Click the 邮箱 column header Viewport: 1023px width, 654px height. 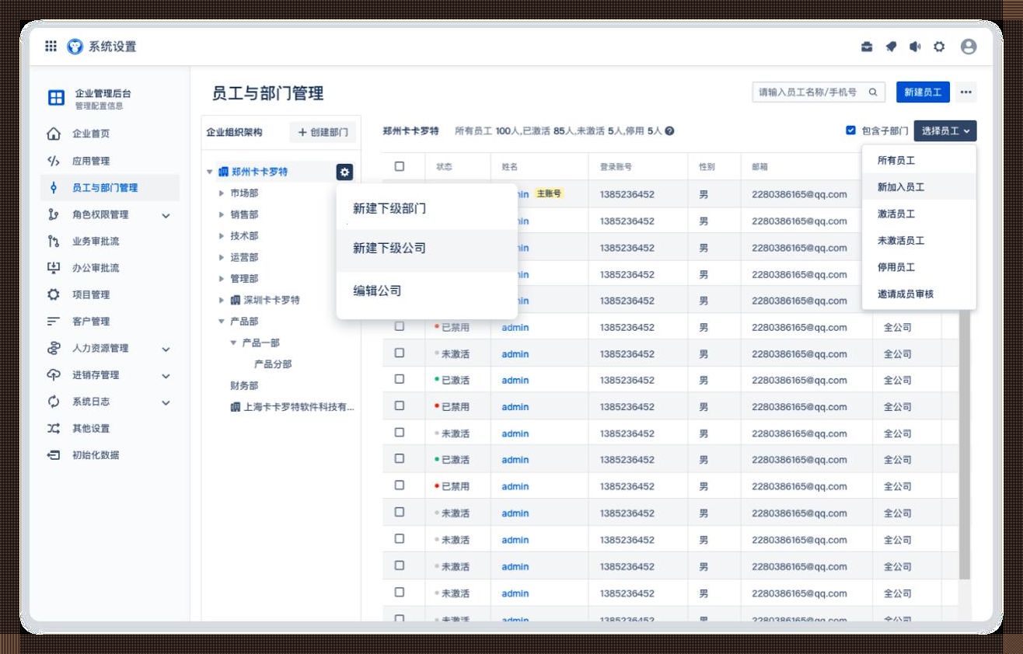pyautogui.click(x=760, y=167)
